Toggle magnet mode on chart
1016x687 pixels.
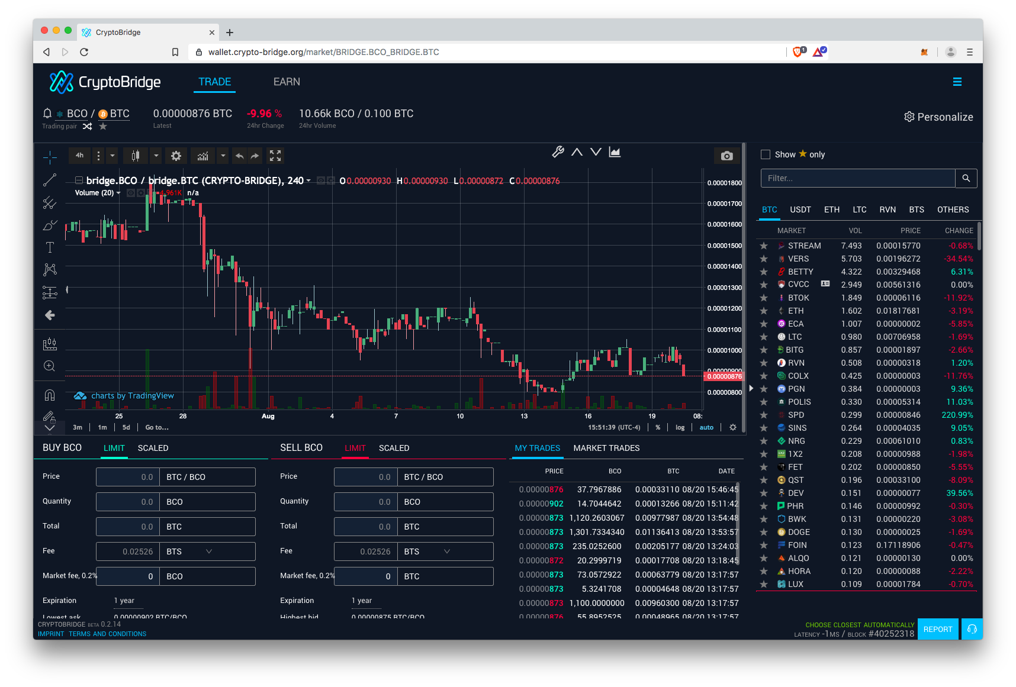coord(50,395)
